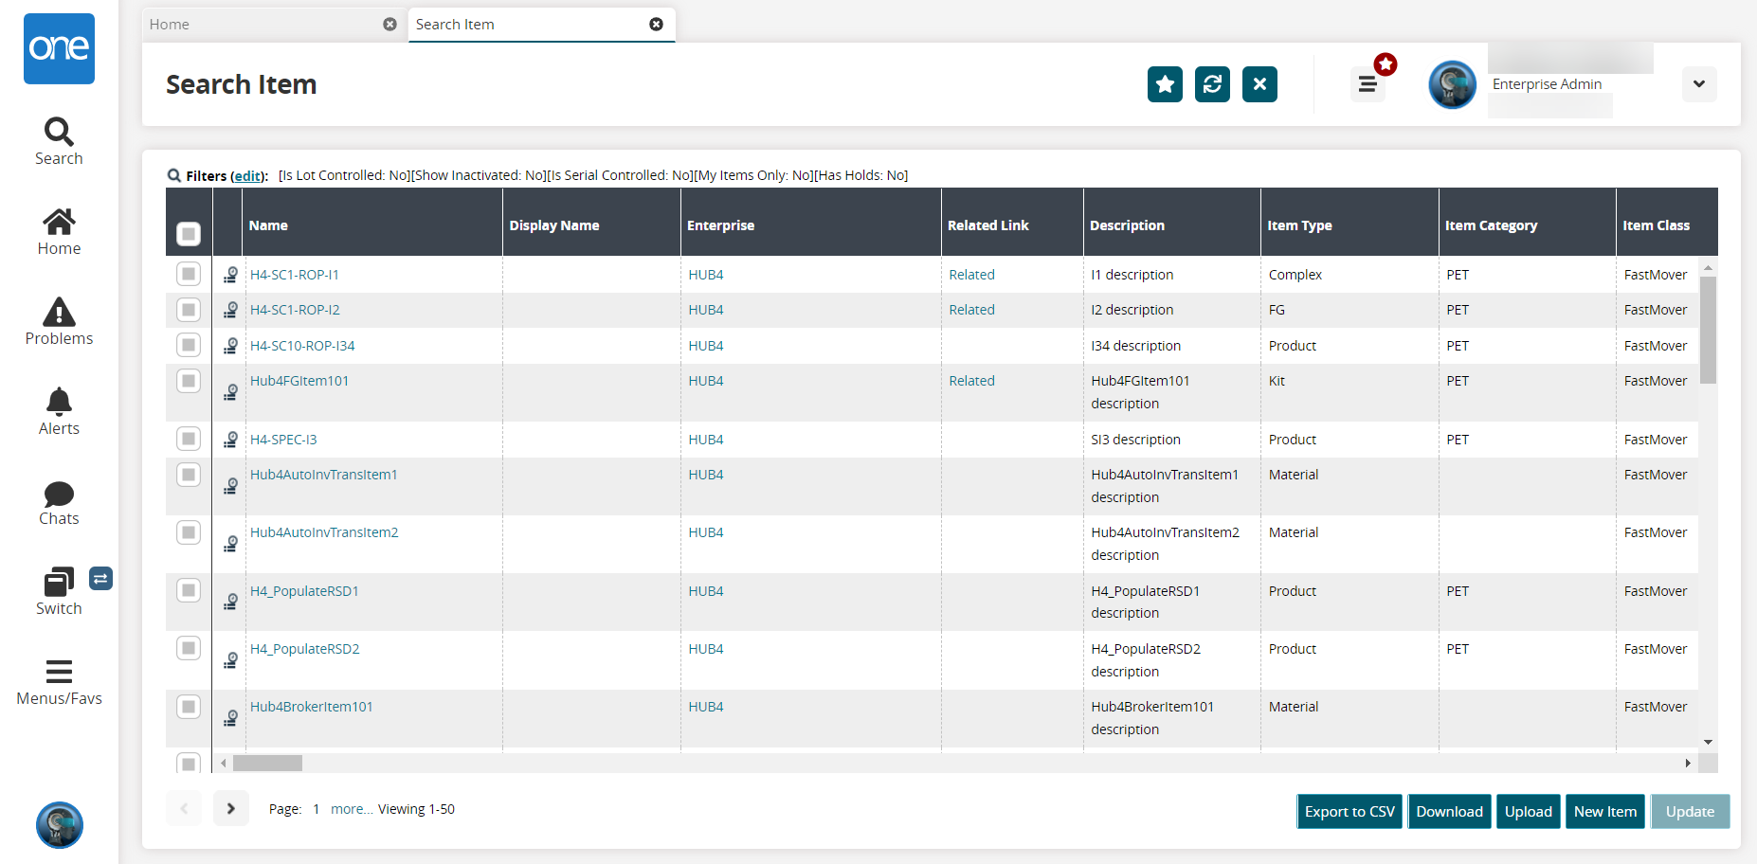This screenshot has height=864, width=1757.
Task: Click the horizontal scrollbar thumb
Action: pyautogui.click(x=267, y=763)
